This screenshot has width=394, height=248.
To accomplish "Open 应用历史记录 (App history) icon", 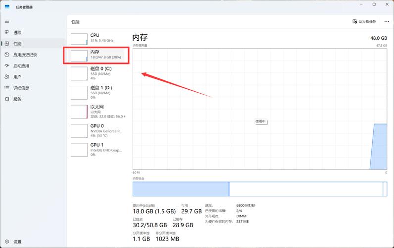I will pyautogui.click(x=7, y=55).
